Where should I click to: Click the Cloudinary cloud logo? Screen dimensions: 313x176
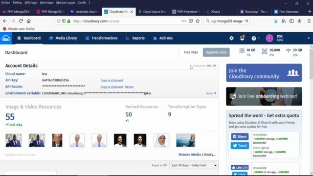point(6,38)
